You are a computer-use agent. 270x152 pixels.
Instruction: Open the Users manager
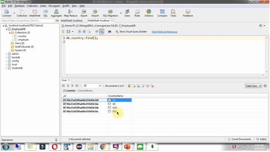[x=127, y=13]
